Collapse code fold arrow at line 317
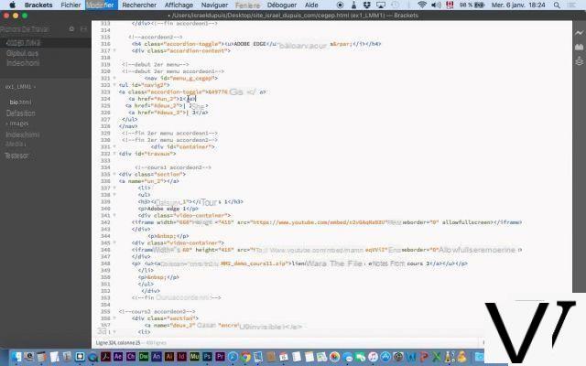The width and height of the screenshot is (586, 366). [114, 50]
